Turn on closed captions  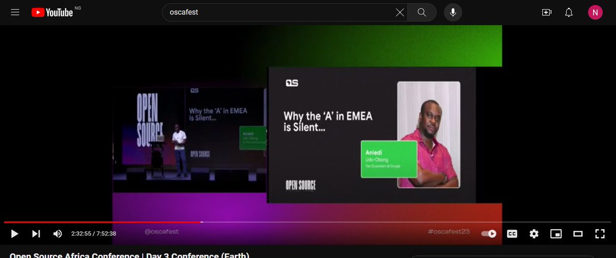[512, 234]
